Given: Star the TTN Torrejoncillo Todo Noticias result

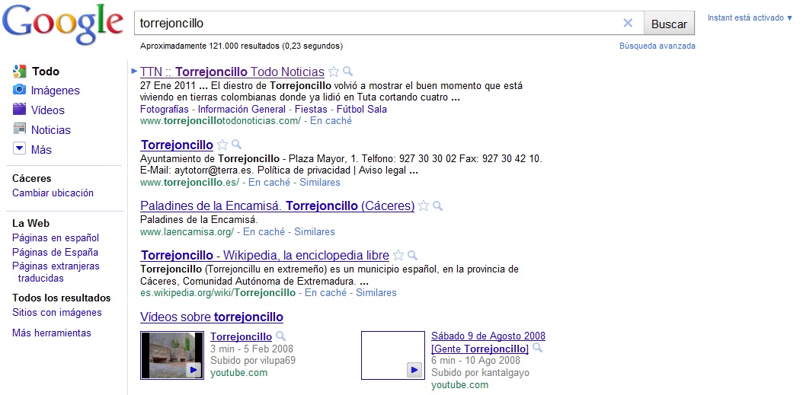Looking at the screenshot, I should pyautogui.click(x=334, y=72).
